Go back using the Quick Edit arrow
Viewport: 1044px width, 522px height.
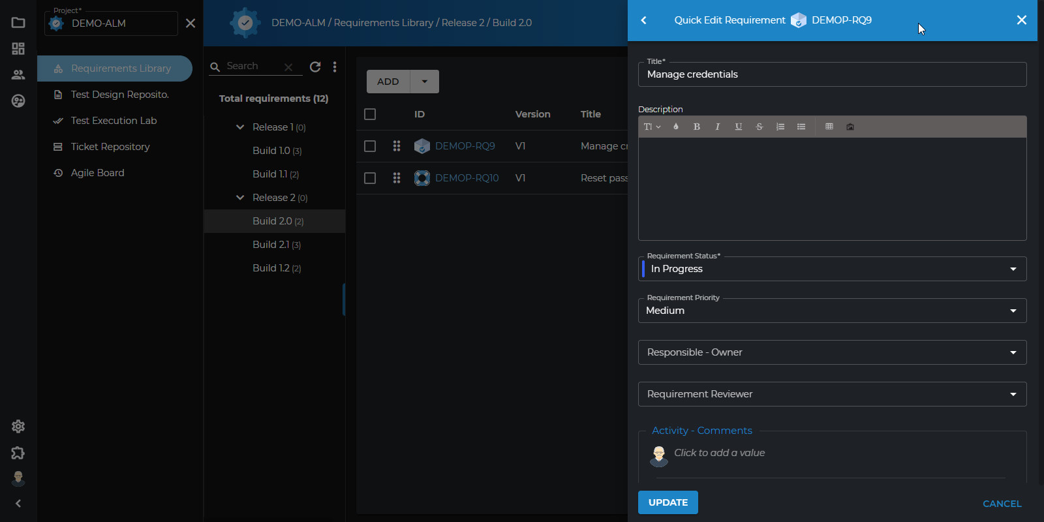point(644,20)
